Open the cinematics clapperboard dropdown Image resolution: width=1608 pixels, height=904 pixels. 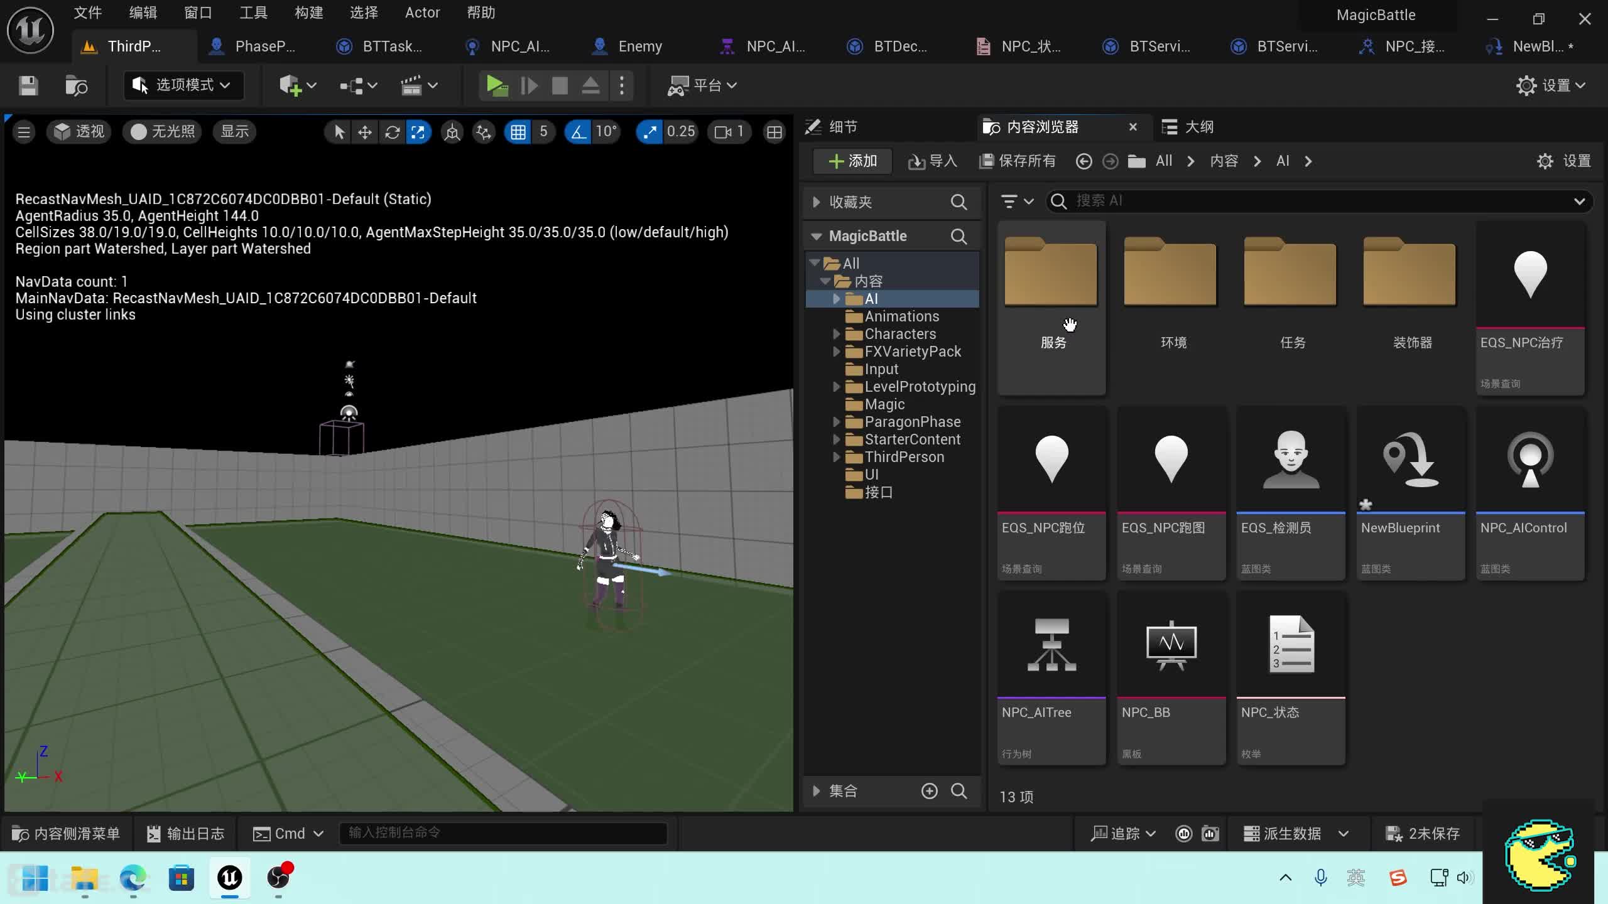pyautogui.click(x=419, y=85)
